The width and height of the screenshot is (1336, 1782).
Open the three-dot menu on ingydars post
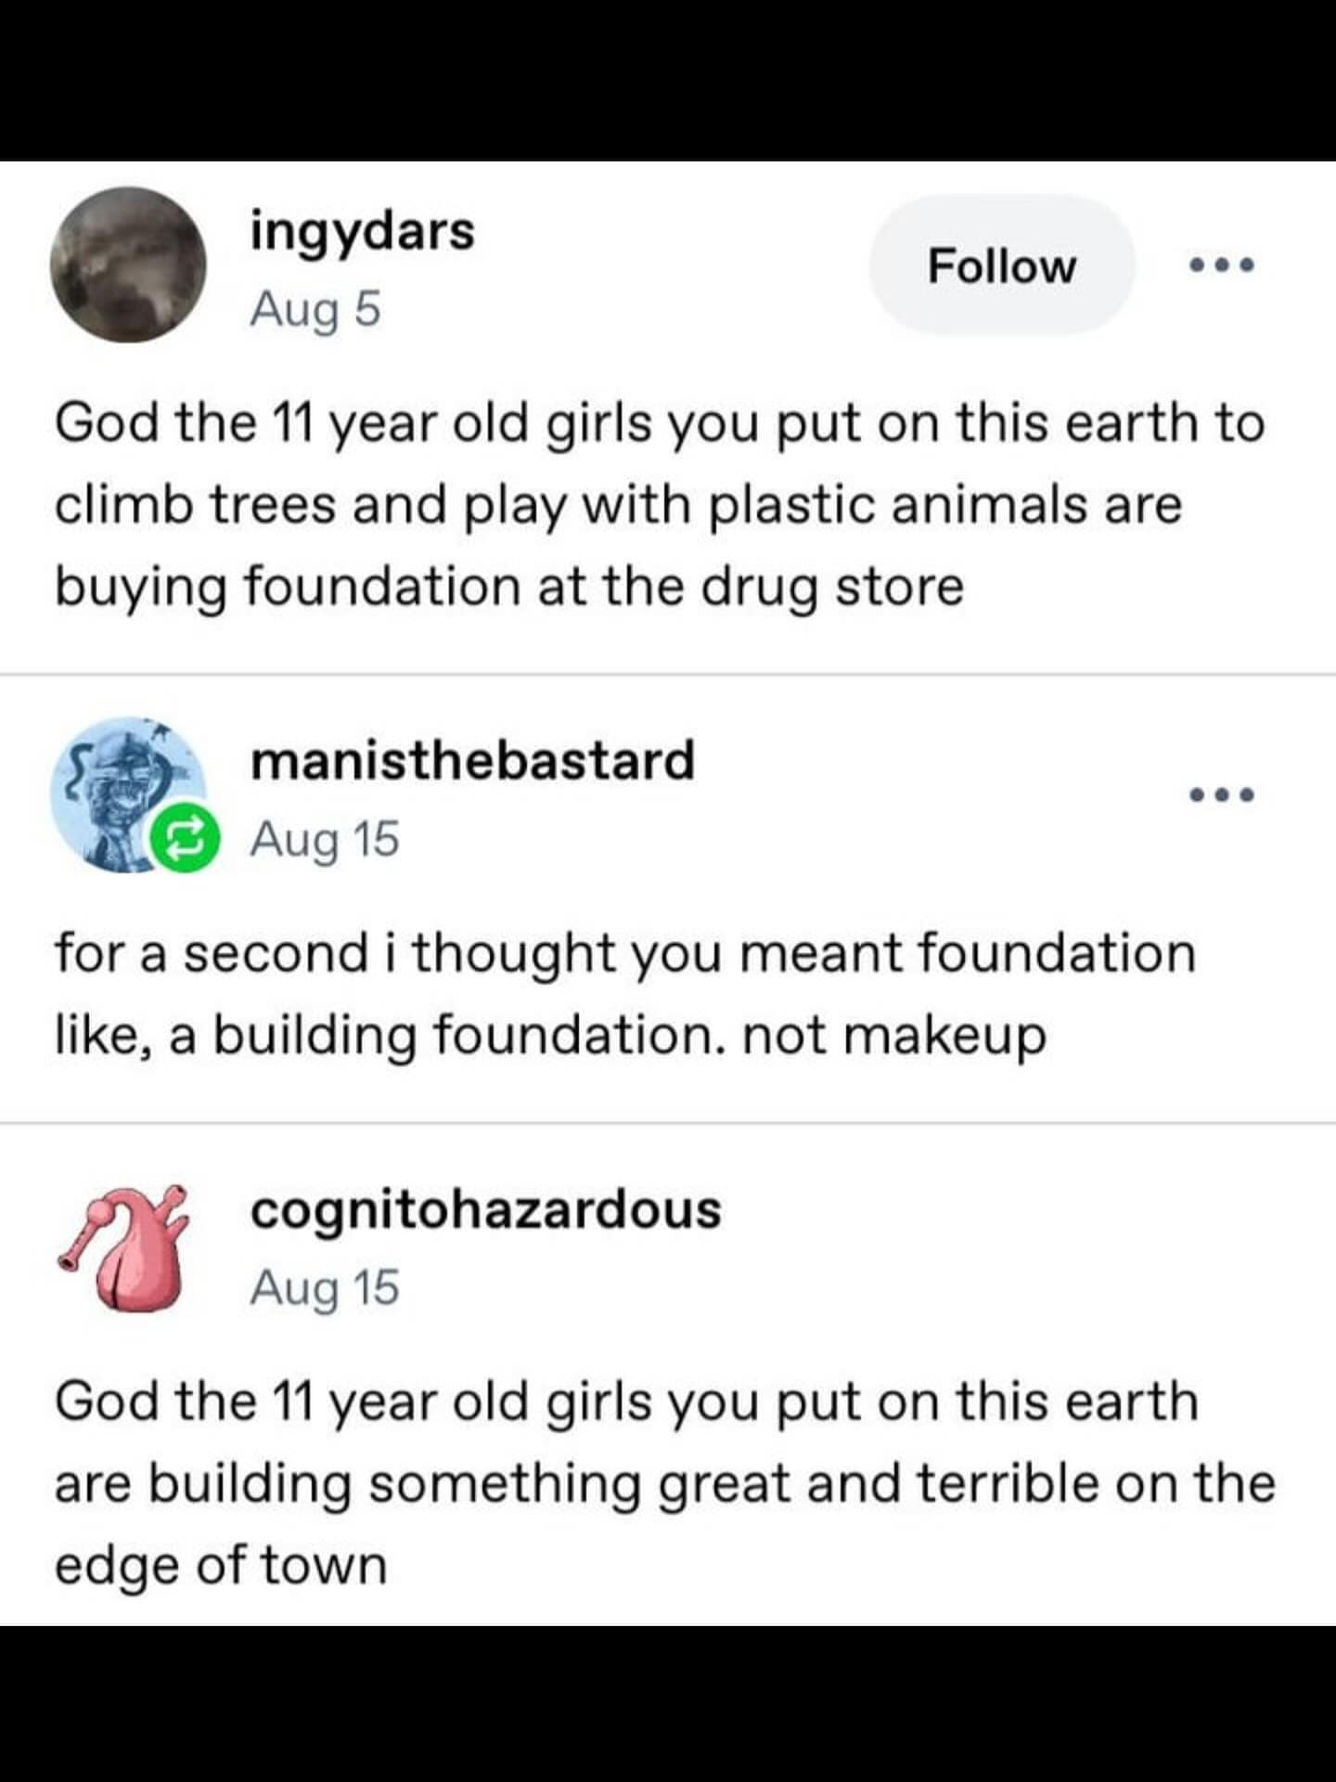coord(1222,265)
